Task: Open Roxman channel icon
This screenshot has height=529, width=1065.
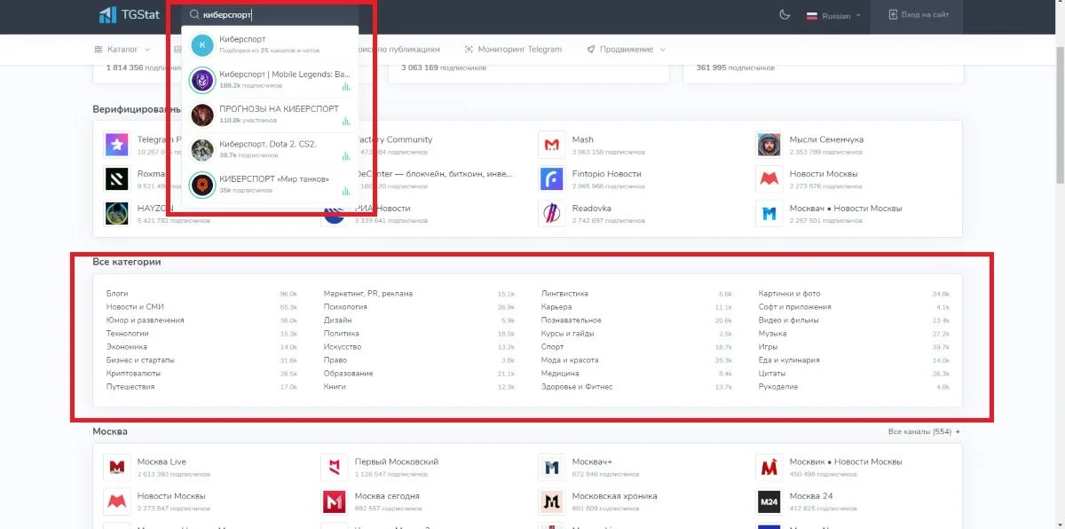Action: [x=116, y=178]
